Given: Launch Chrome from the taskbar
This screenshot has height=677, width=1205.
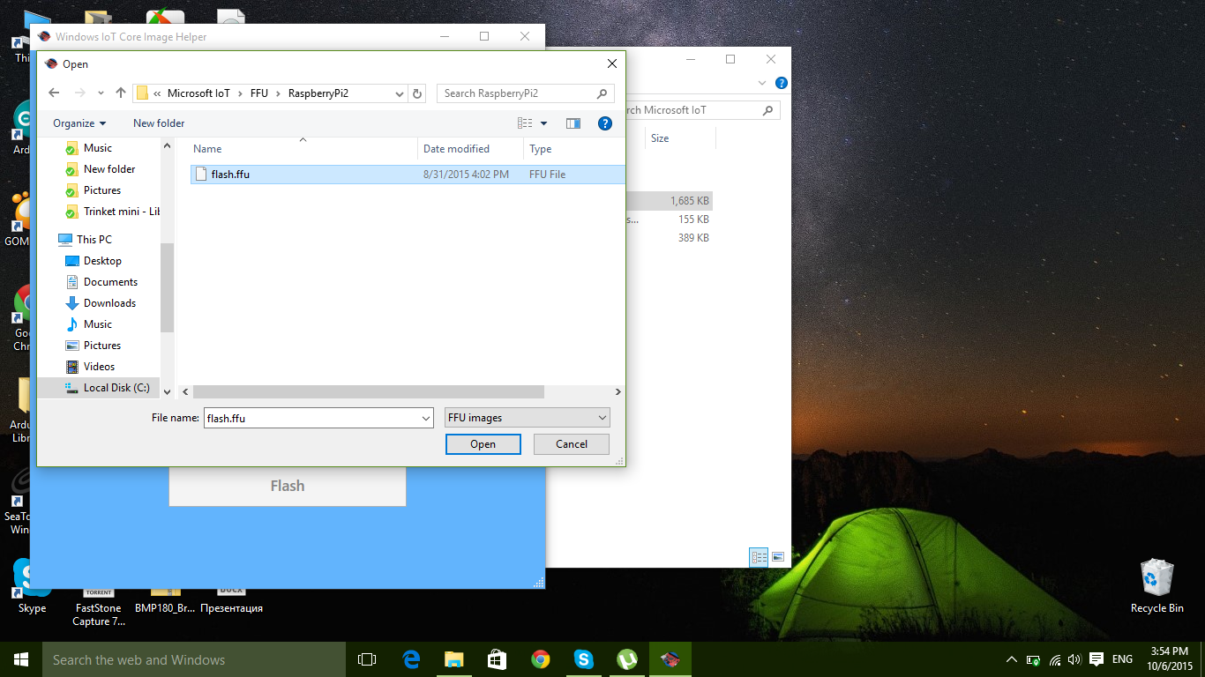Looking at the screenshot, I should click(x=541, y=659).
